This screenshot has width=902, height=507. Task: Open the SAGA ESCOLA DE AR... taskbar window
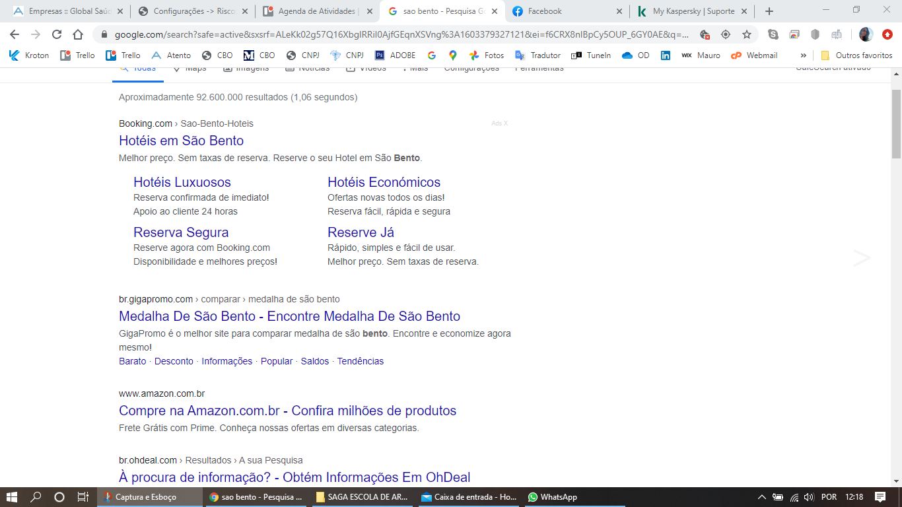363,497
